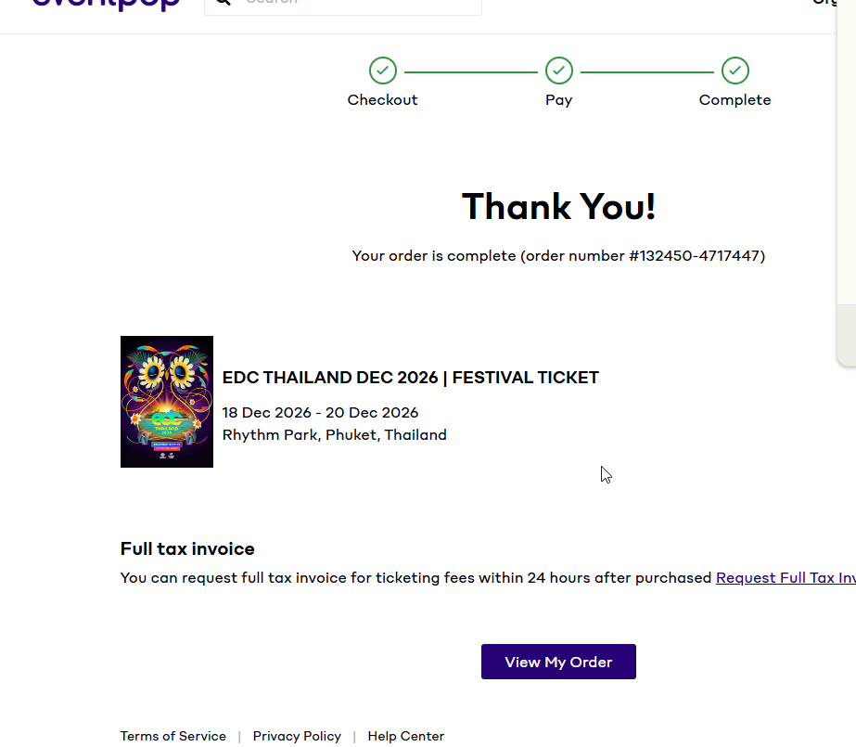This screenshot has width=856, height=747.
Task: Click the event date range text
Action: tap(321, 412)
